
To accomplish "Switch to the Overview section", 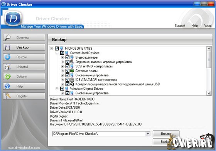I will [24, 37].
